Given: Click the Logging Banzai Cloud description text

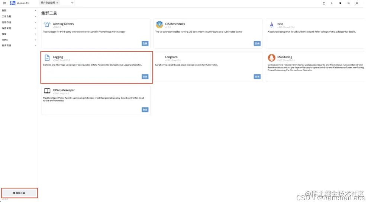Looking at the screenshot, I should pos(92,65).
